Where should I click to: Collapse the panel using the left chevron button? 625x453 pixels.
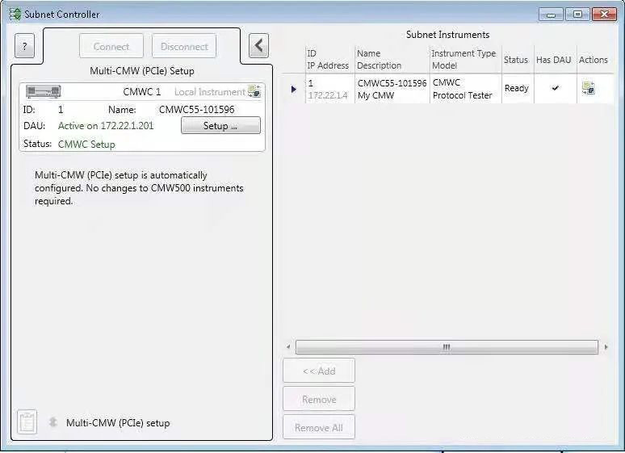258,45
